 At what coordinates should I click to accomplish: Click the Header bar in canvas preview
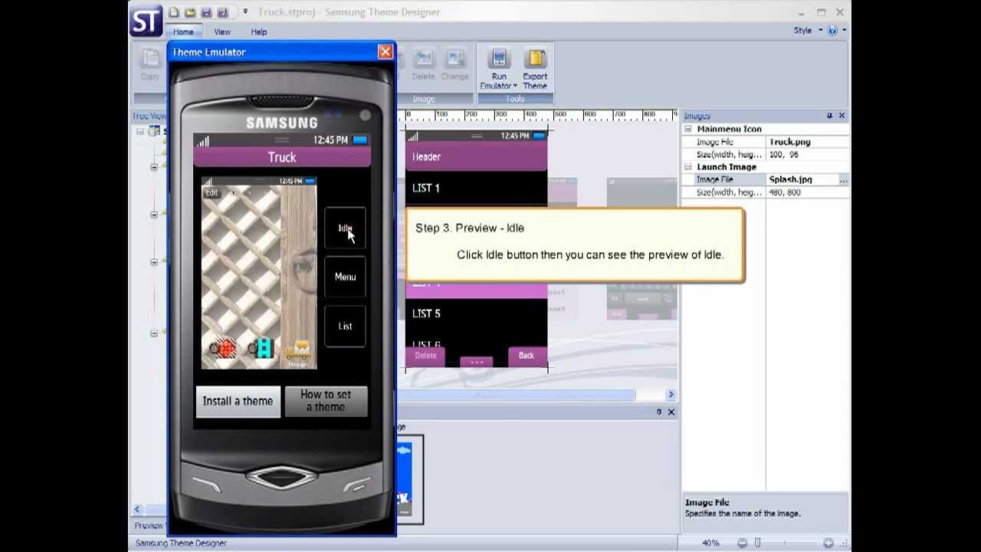click(477, 156)
